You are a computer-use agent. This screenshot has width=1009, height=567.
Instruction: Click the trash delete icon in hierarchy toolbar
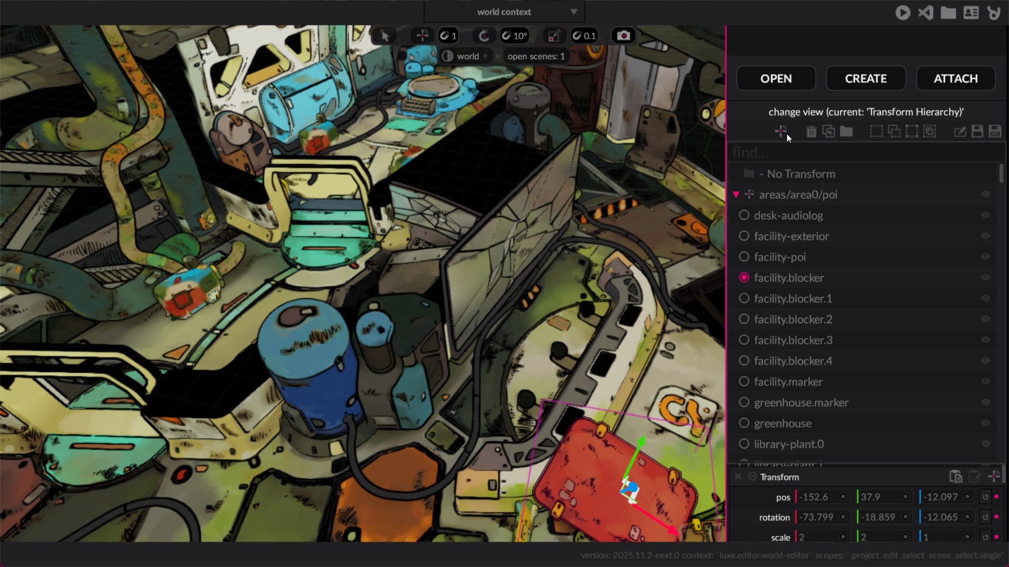pos(811,132)
